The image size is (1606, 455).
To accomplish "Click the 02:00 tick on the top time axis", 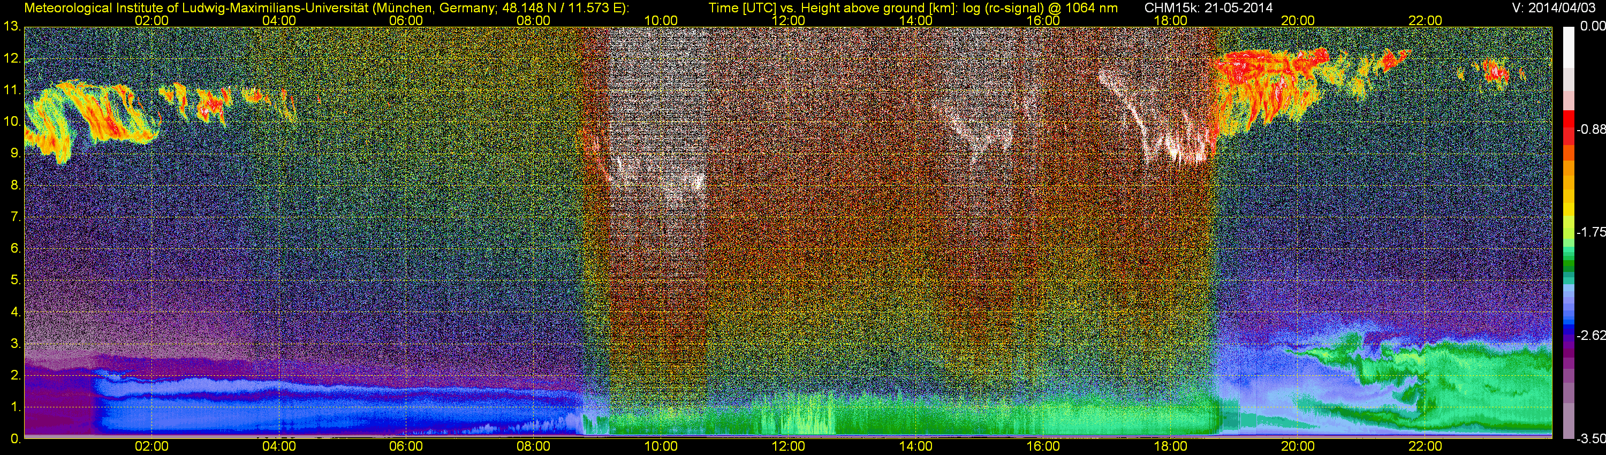I will pyautogui.click(x=151, y=20).
